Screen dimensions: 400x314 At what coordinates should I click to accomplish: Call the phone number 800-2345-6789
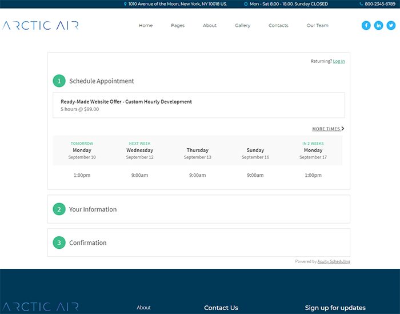(380, 4)
